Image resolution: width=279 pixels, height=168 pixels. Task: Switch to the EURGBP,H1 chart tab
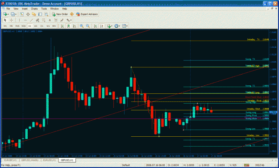pos(10,160)
